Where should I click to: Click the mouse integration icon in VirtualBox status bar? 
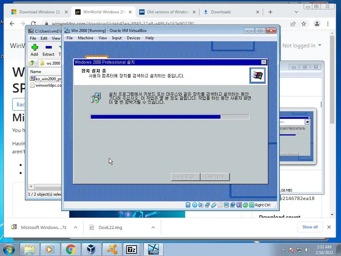245,205
